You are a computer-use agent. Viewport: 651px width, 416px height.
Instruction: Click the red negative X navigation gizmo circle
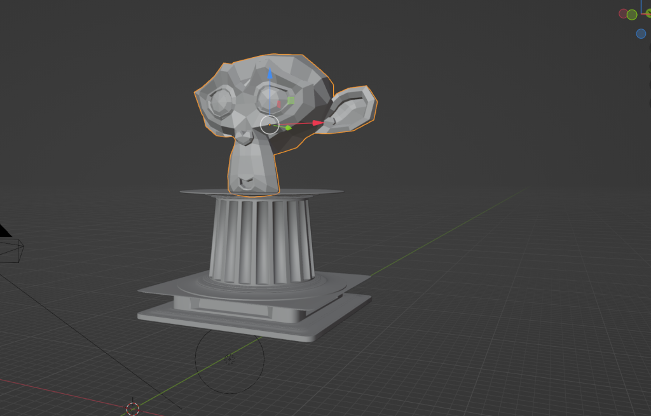click(x=623, y=14)
